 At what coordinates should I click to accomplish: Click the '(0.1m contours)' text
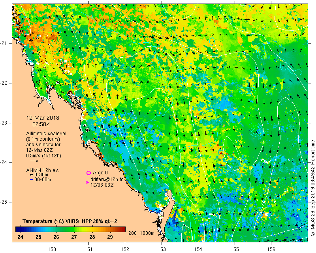(43, 139)
